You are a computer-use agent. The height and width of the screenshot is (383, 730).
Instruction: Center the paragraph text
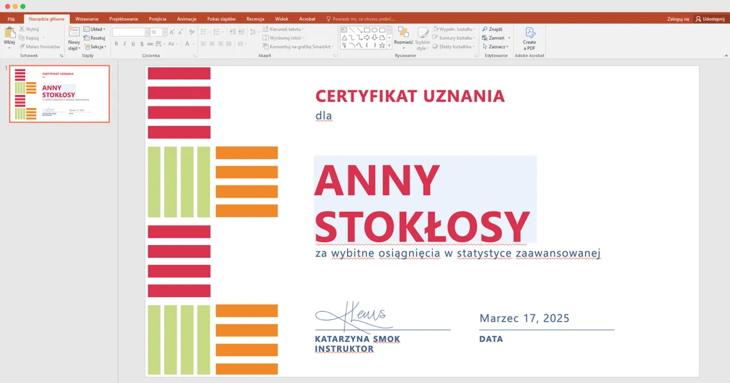(212, 44)
